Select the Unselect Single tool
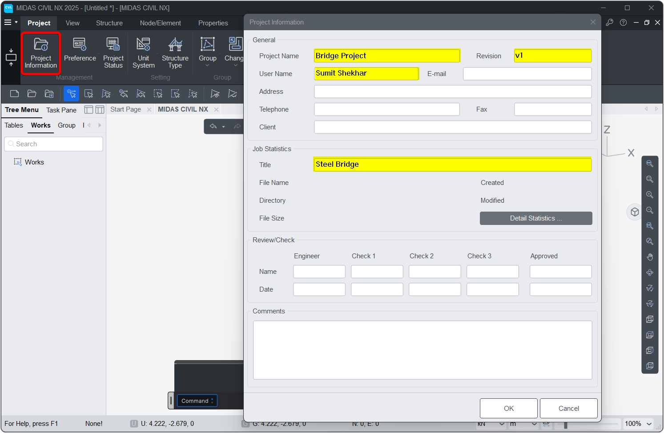Image resolution: width=664 pixels, height=433 pixels. [123, 93]
